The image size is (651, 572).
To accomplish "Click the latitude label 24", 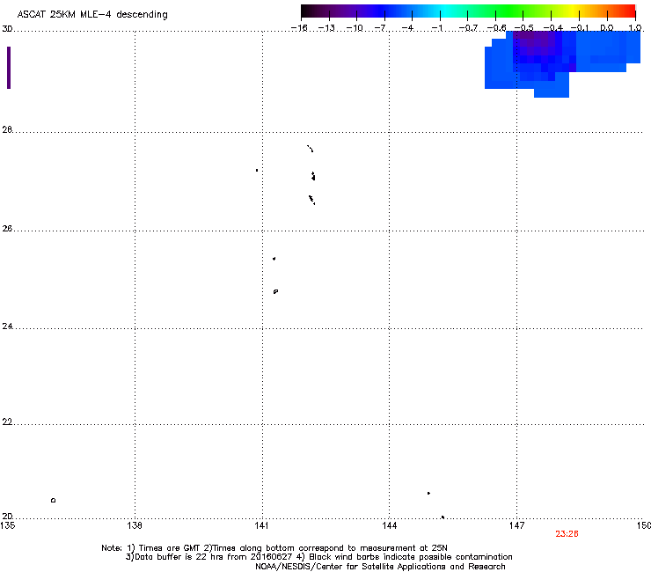I will pyautogui.click(x=7, y=326).
